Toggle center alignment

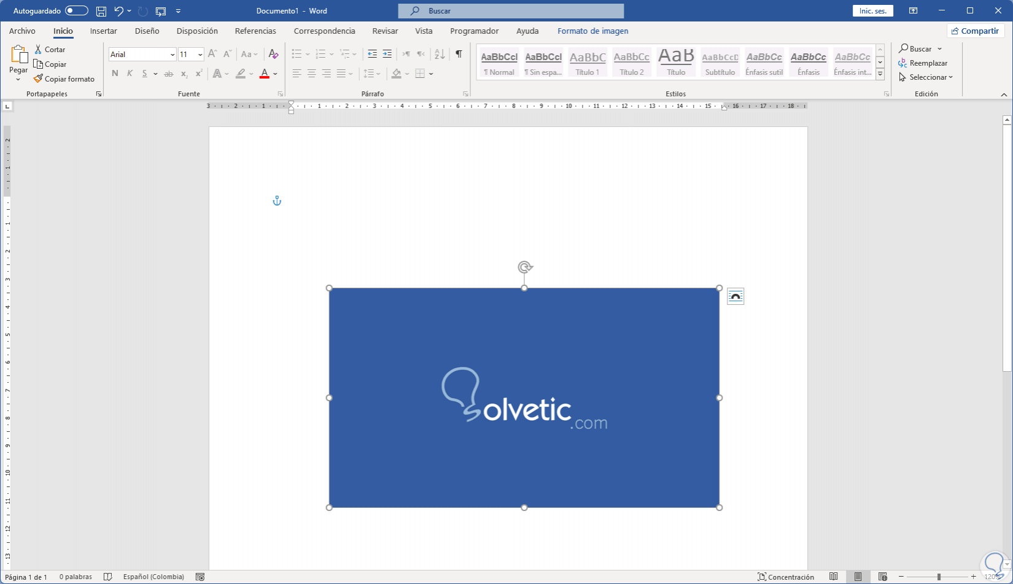[311, 74]
